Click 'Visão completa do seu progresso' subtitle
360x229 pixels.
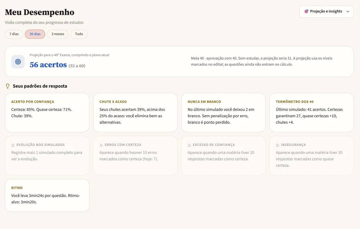44,23
